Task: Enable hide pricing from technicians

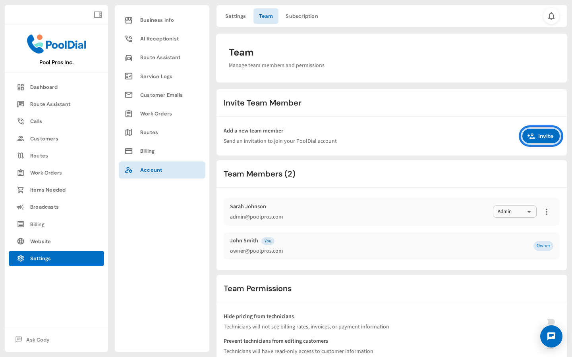Action: pos(551,322)
